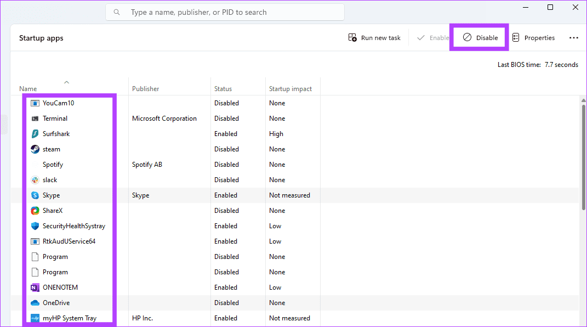587x327 pixels.
Task: Click the Skype app icon
Action: [35, 195]
